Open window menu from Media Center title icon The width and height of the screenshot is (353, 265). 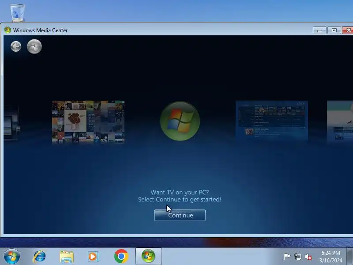(8, 30)
